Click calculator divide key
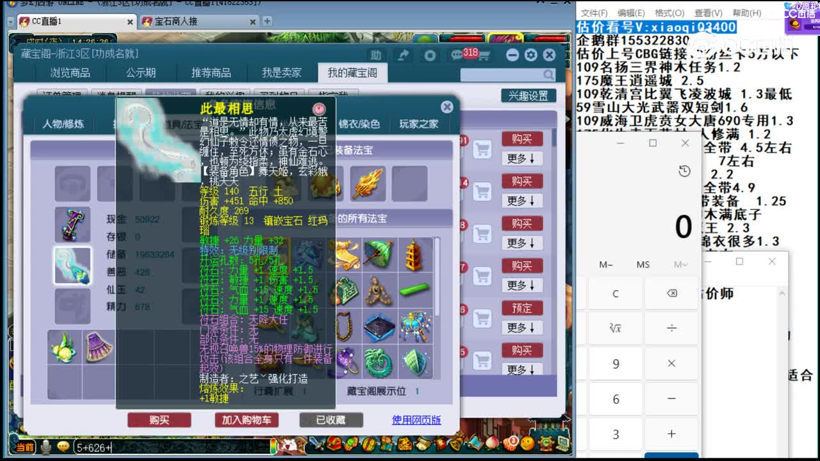 click(671, 328)
